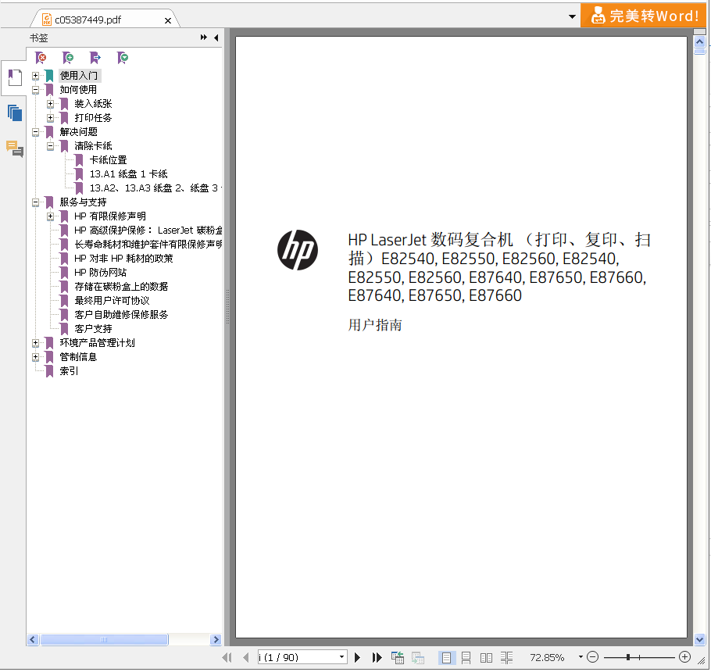Open the 存储在碳粉盒上的数据 bookmark
The height and width of the screenshot is (672, 711).
click(x=121, y=287)
